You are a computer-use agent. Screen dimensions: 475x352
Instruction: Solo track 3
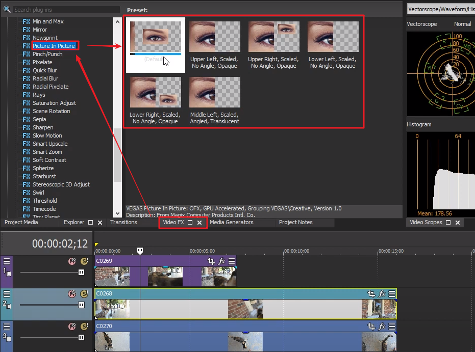[x=84, y=327]
